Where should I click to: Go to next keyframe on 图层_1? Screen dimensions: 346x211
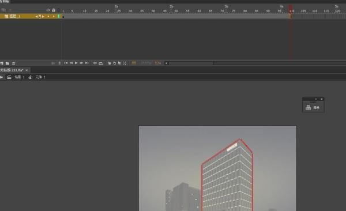43,17
